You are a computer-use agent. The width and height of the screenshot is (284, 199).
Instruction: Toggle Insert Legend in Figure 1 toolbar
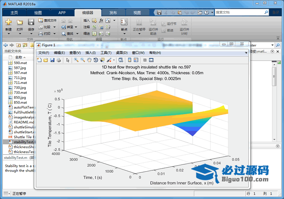pos(136,60)
